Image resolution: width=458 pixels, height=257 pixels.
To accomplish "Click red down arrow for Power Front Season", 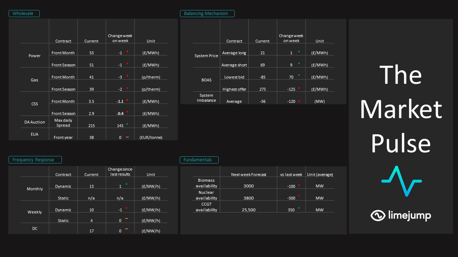I will [127, 64].
